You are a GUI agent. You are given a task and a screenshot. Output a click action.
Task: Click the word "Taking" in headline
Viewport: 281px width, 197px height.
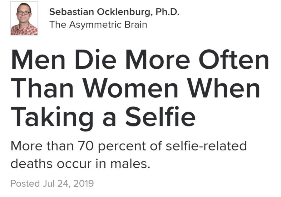click(x=52, y=119)
